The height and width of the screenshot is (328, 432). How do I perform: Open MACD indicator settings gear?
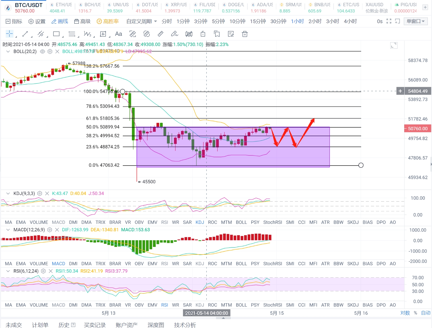(x=50, y=230)
